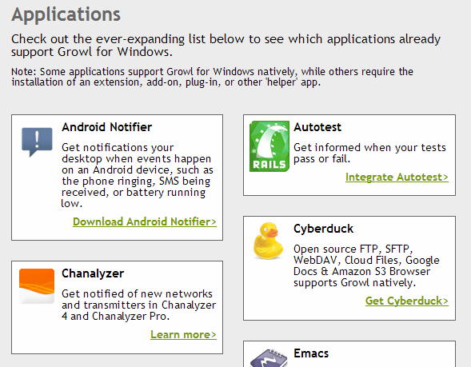Click the Chanalyzer orange icon
Screen dimensions: 471x367
37,286
